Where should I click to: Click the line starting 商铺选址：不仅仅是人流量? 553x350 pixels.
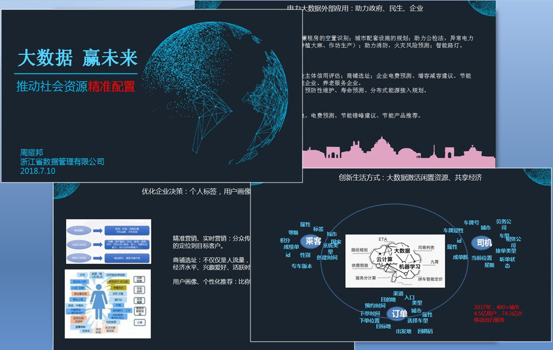(211, 260)
